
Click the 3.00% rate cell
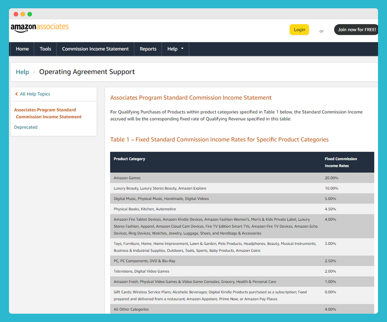(331, 244)
